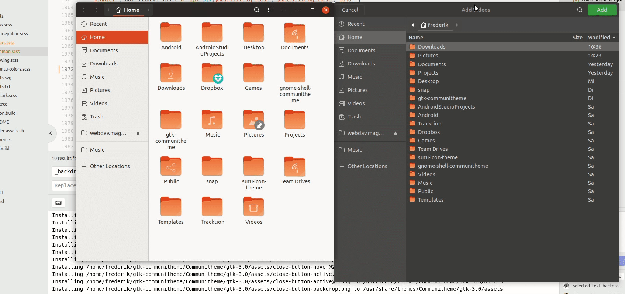Select Recent in Home window sidebar
Screen dimensions: 625x294
click(x=112, y=24)
